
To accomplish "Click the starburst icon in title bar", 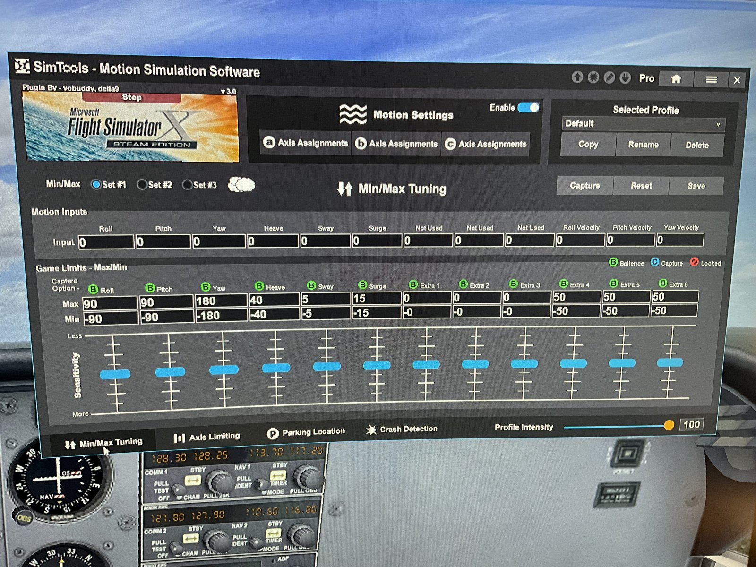I will (593, 77).
